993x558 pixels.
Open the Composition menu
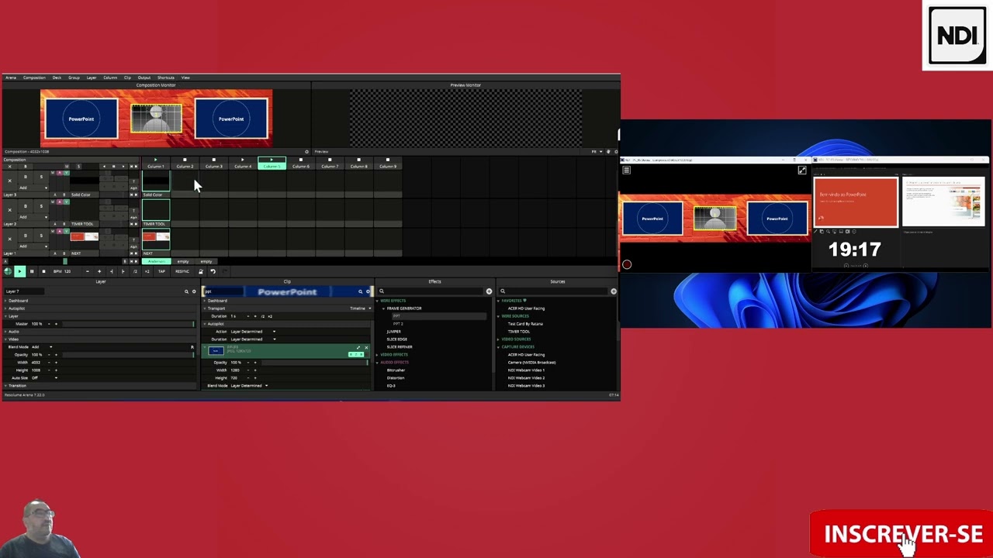[34, 77]
